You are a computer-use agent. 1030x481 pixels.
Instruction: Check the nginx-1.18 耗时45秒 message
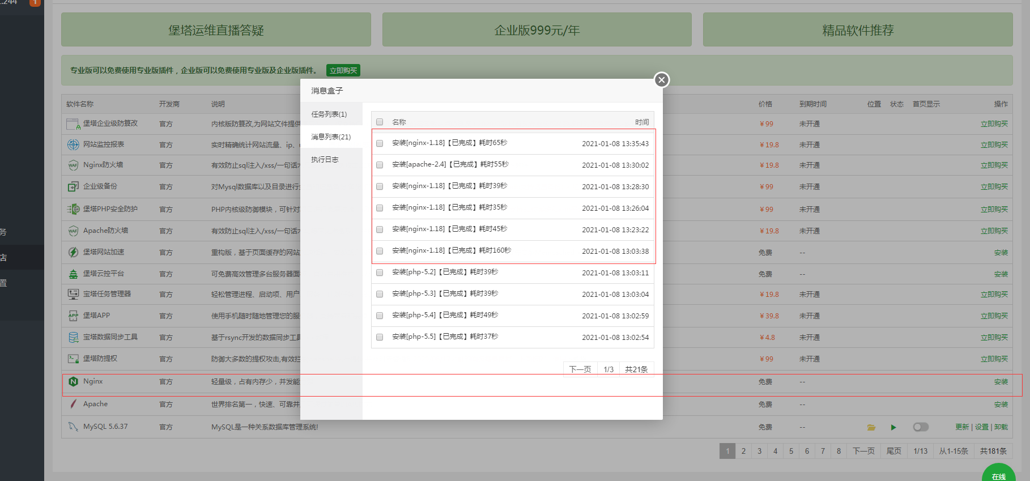pyautogui.click(x=380, y=229)
